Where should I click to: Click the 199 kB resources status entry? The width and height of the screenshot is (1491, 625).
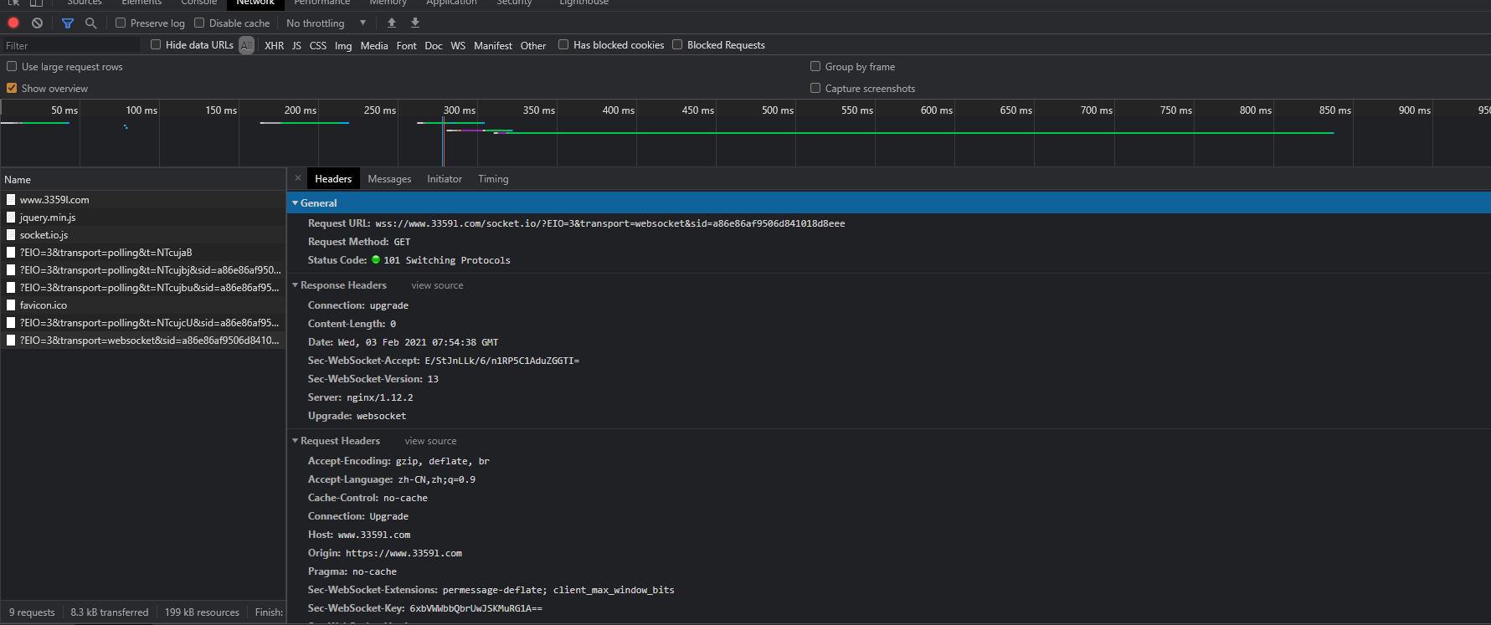[x=202, y=612]
